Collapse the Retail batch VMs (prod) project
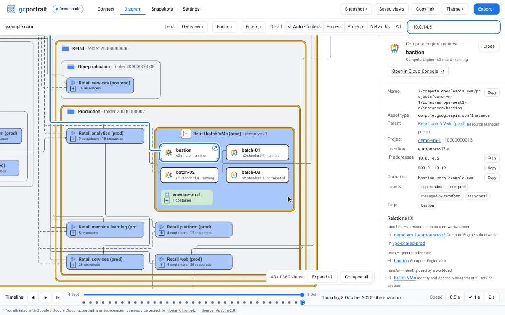The width and height of the screenshot is (505, 315). click(186, 134)
